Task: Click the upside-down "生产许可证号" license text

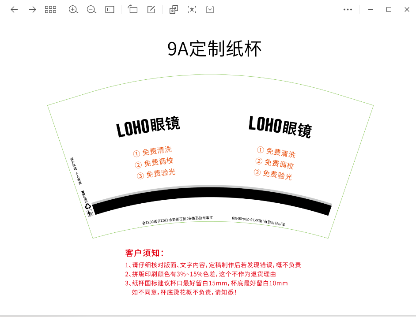Action: click(x=259, y=221)
